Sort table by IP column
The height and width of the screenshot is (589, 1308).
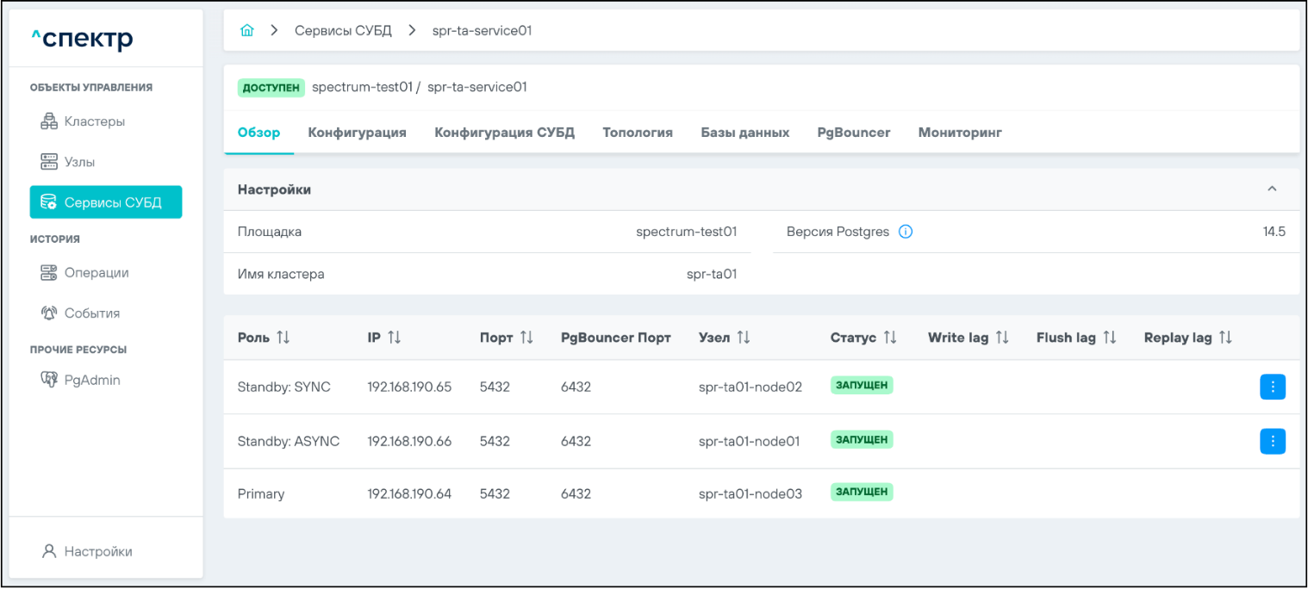point(395,338)
